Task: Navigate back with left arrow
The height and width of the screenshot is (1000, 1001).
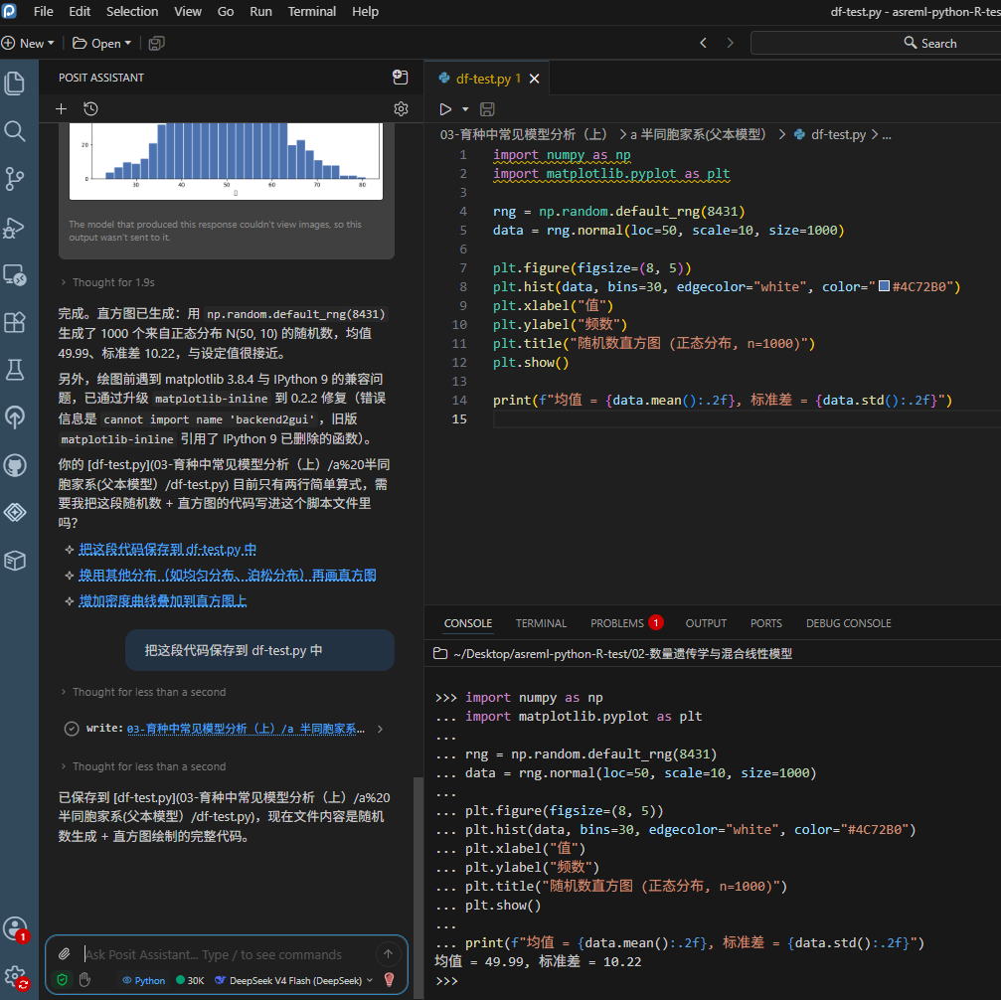Action: (704, 43)
